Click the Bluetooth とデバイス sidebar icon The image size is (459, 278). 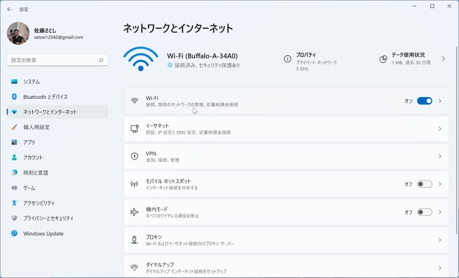point(14,97)
